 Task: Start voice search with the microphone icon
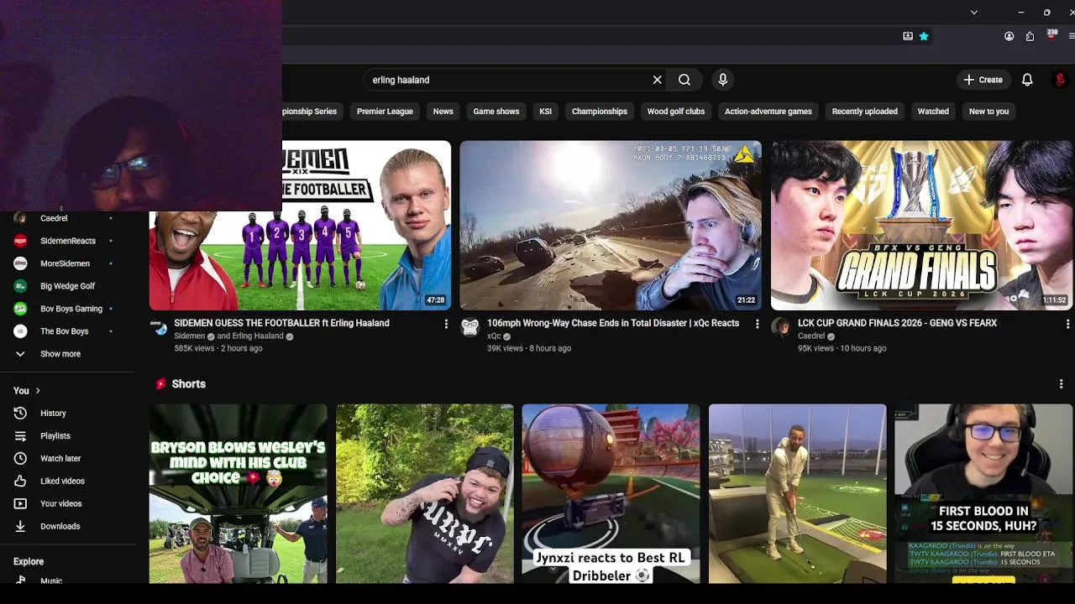722,80
